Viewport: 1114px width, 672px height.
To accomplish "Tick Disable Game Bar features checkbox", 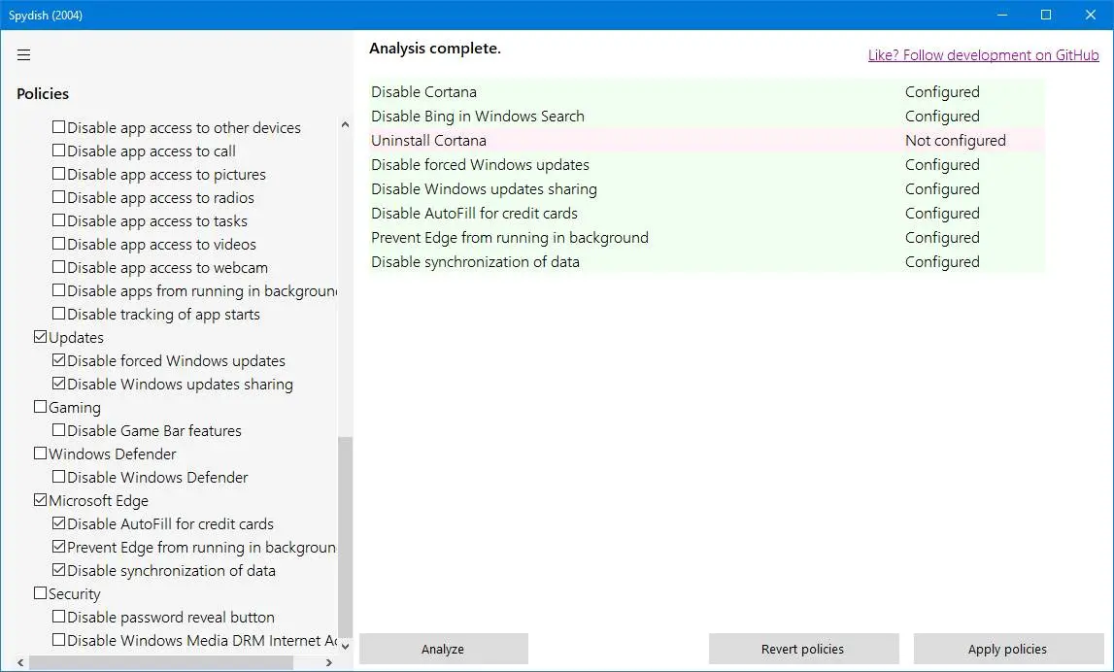I will click(x=59, y=431).
